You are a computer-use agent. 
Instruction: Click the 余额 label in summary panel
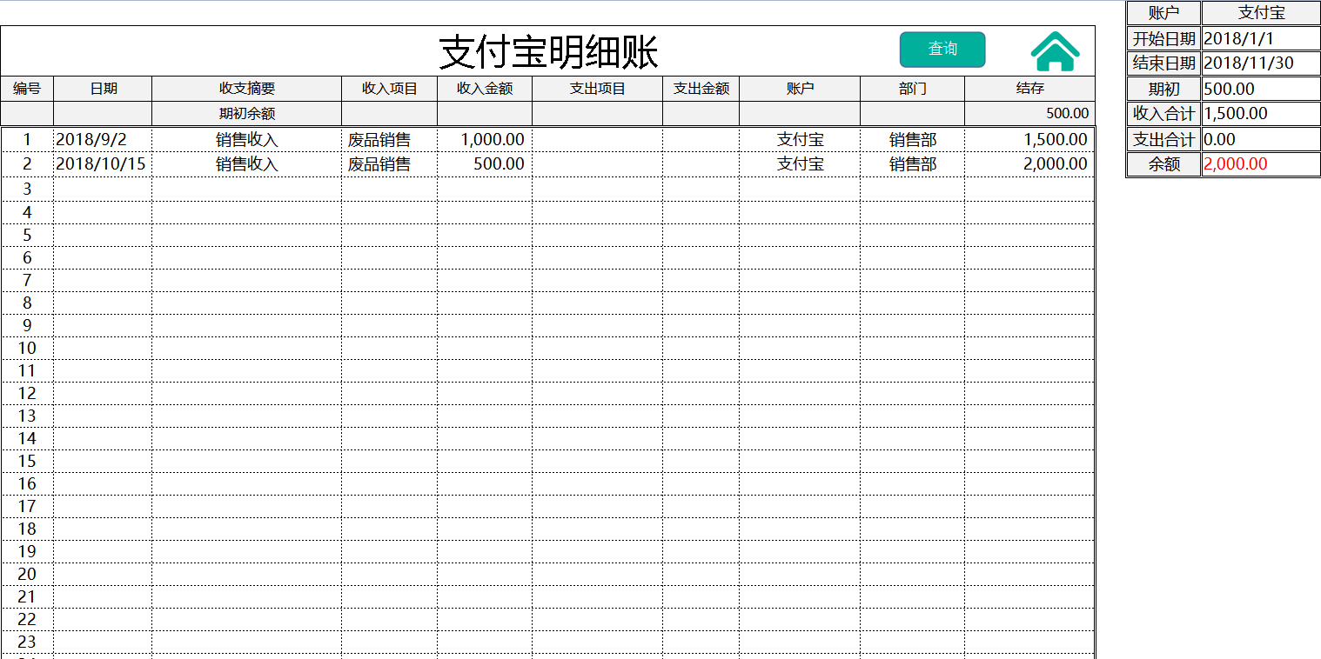click(1163, 164)
